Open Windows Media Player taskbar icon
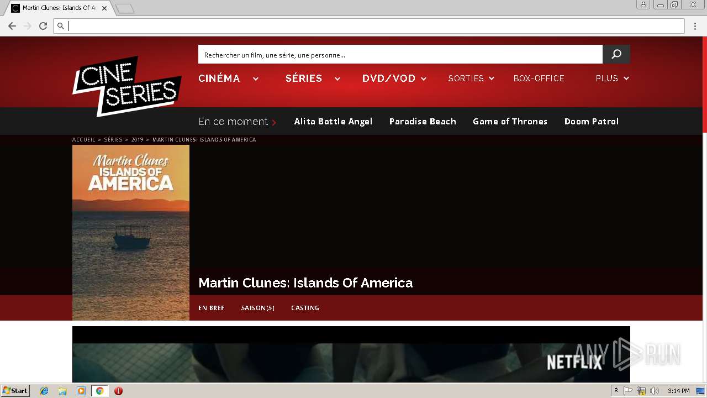The height and width of the screenshot is (398, 707). coord(81,391)
